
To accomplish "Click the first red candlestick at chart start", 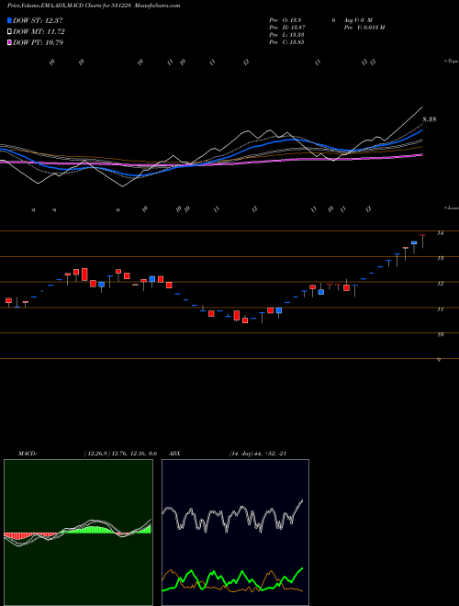I will pyautogui.click(x=8, y=302).
